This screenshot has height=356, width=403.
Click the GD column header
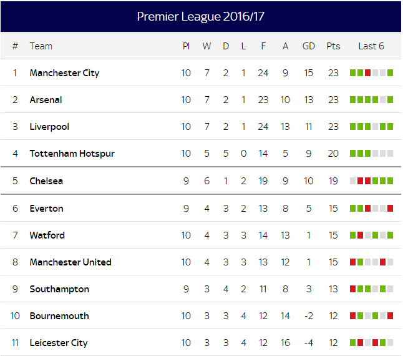[x=308, y=46]
